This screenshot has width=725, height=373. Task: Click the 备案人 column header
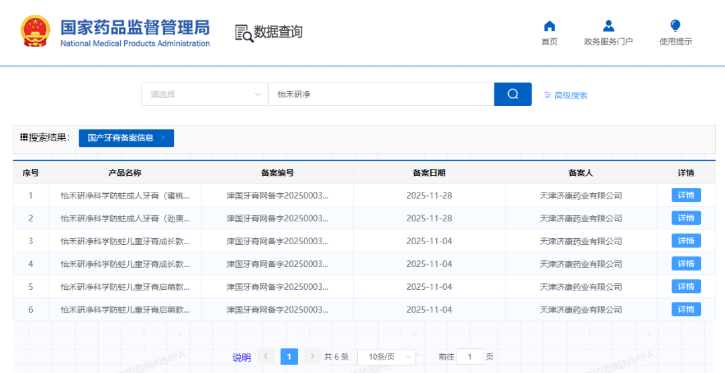[x=581, y=173]
